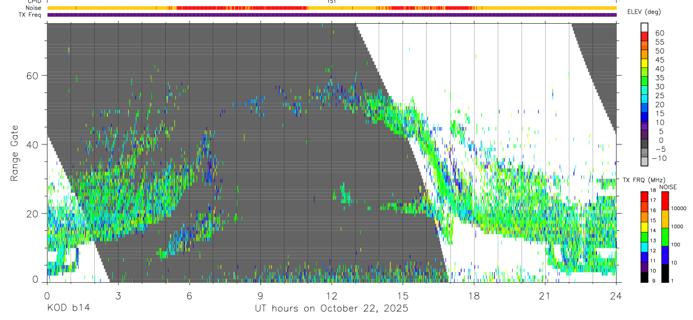The image size is (693, 320).
Task: Click the 'Range Gate' y-axis label
Action: pyautogui.click(x=15, y=152)
